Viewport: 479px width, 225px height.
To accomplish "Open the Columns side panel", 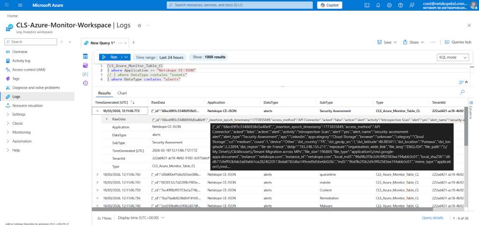I will click(471, 109).
